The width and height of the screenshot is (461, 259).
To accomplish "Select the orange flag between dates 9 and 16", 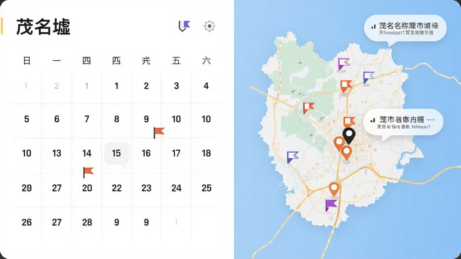I will 159,133.
